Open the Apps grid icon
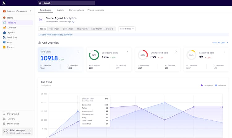Image resolution: width=232 pixels, height=138 pixels. point(4,42)
